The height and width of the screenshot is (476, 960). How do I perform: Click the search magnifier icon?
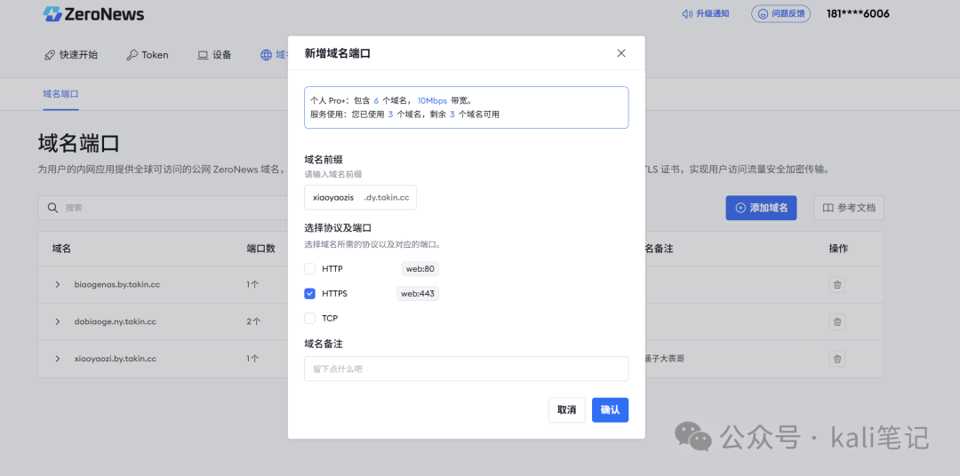click(52, 208)
